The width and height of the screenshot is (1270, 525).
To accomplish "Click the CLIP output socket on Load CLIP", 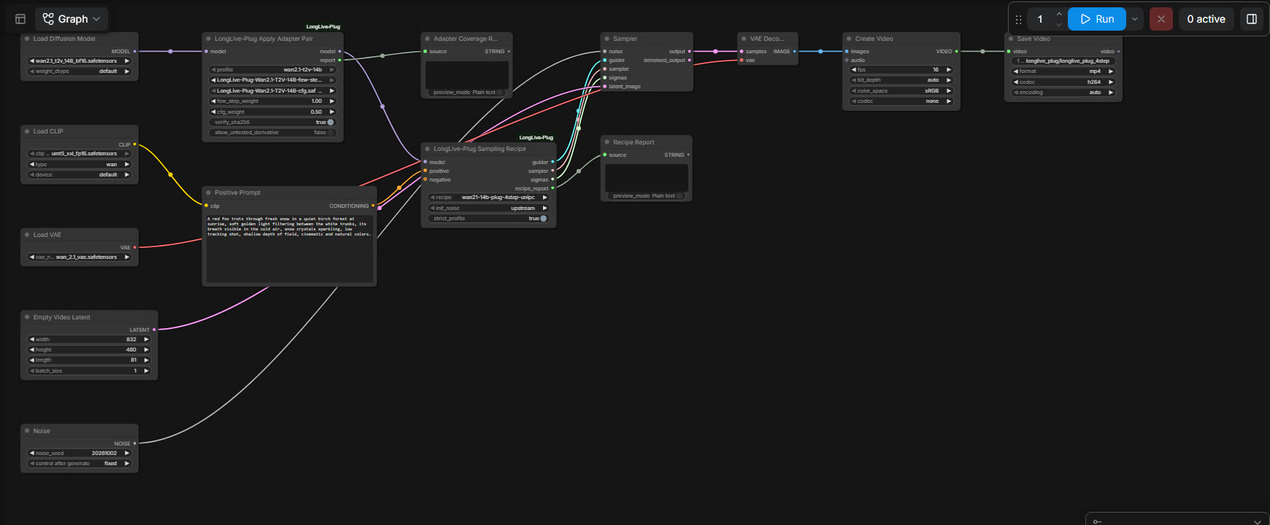I will click(134, 144).
